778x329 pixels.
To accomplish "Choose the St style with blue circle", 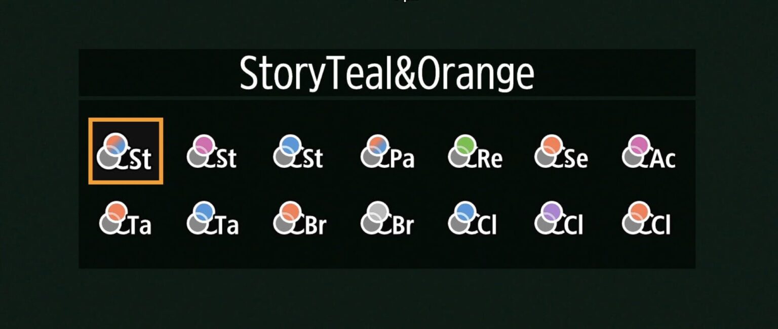I will 298,152.
